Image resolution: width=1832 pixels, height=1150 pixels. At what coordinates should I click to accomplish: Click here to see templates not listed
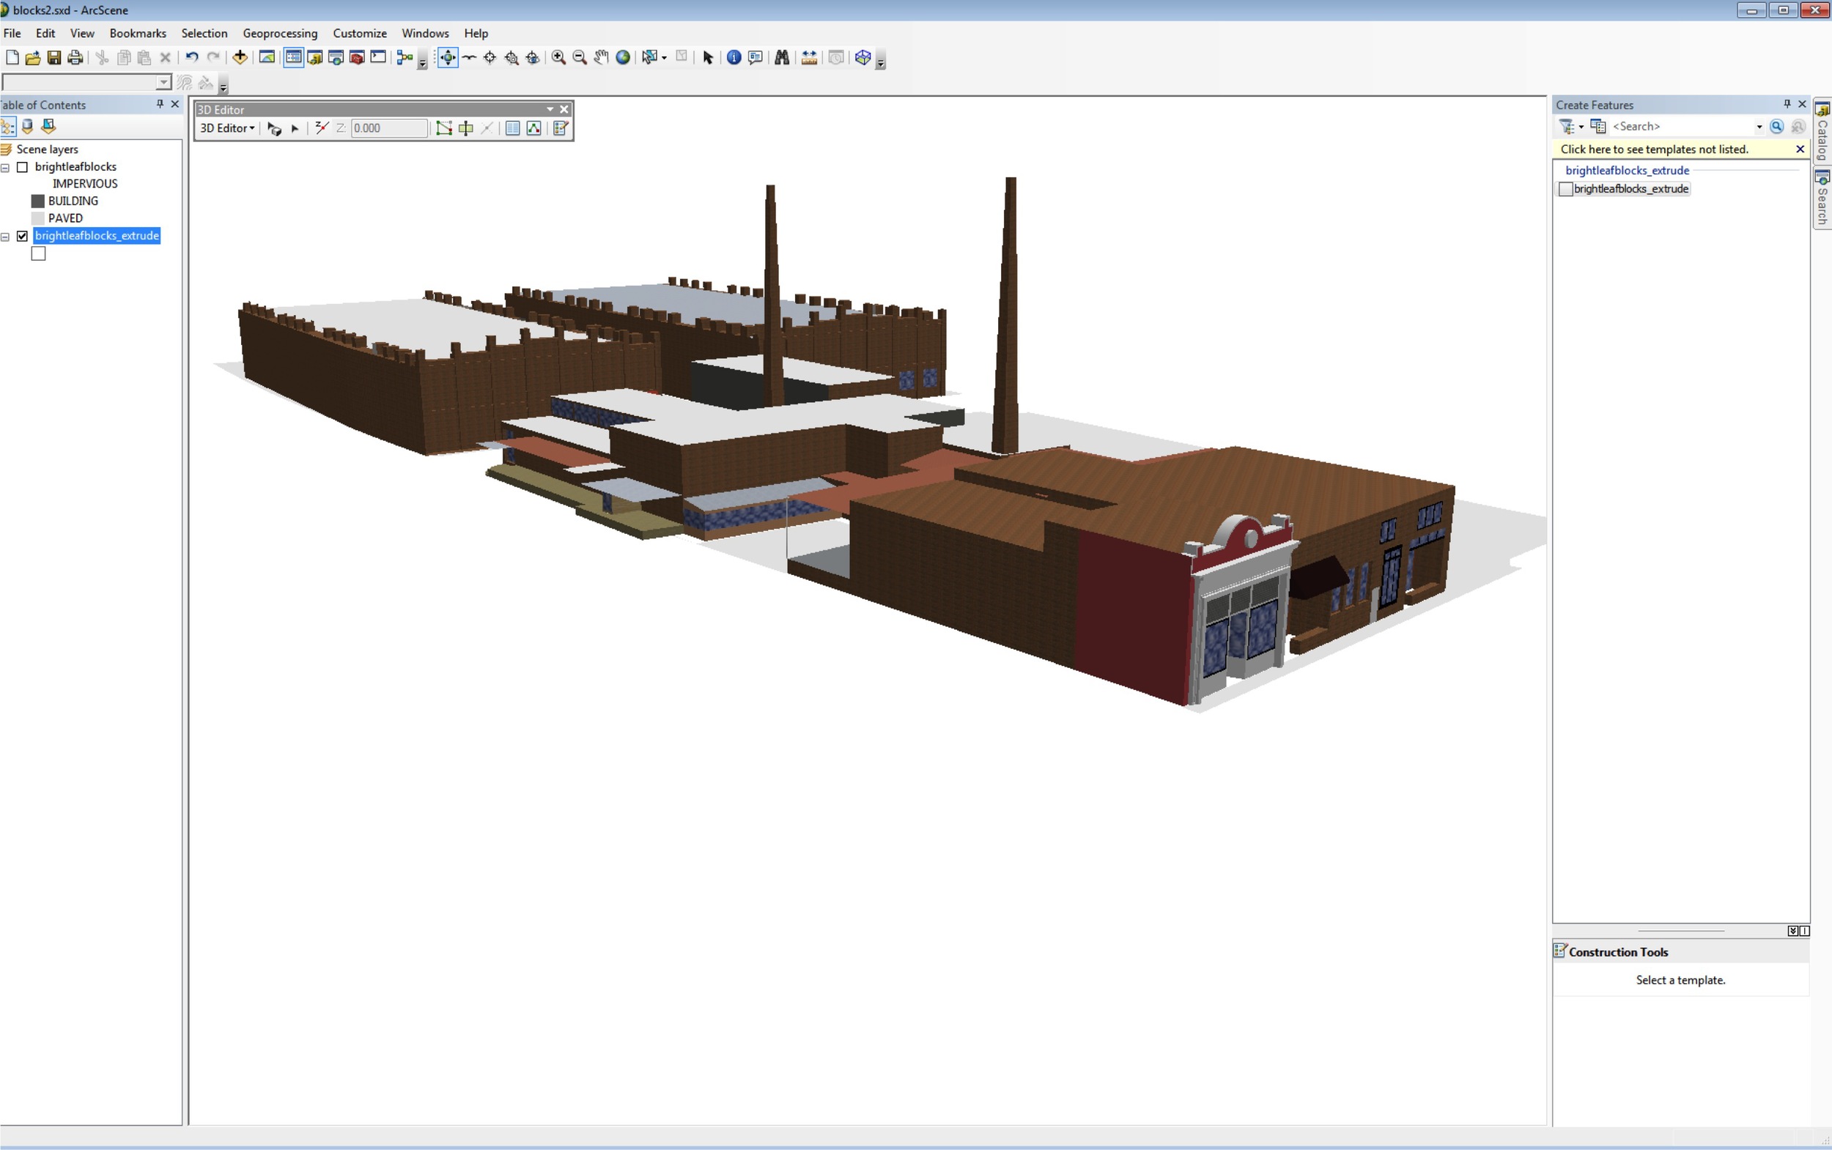click(1654, 150)
